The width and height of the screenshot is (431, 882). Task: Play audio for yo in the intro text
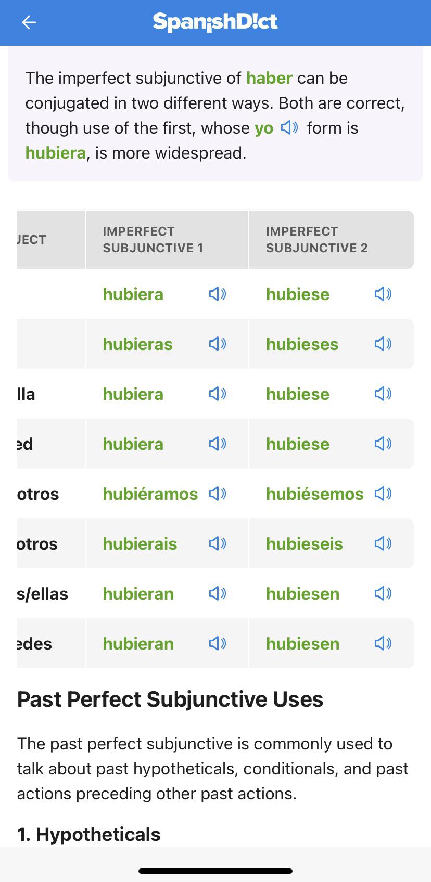(x=289, y=127)
